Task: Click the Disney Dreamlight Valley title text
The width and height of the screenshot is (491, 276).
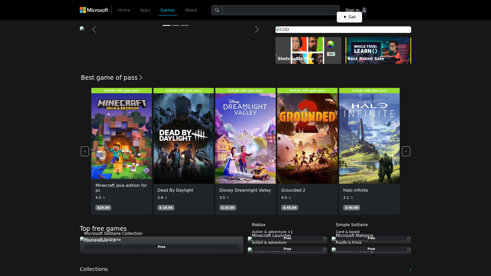Action: [x=245, y=190]
